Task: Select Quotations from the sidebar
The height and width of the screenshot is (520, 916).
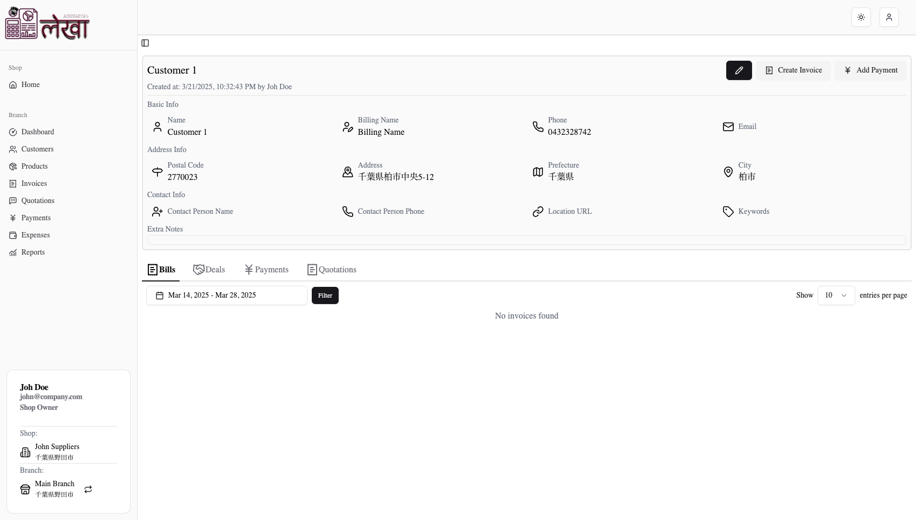Action: tap(37, 200)
